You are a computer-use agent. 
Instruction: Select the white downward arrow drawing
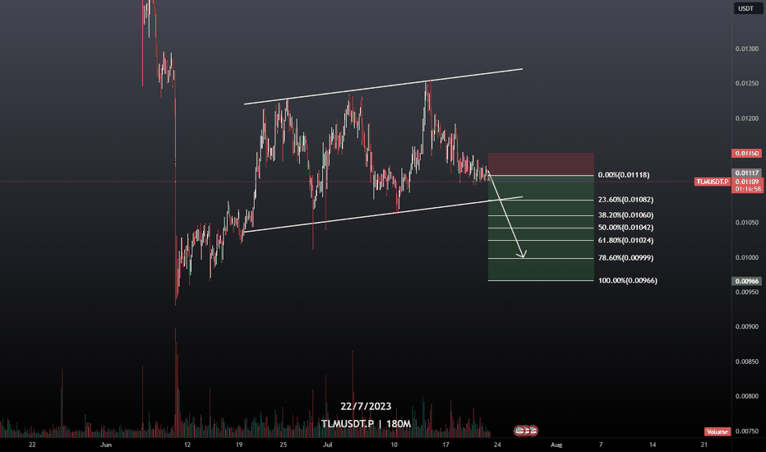click(506, 214)
